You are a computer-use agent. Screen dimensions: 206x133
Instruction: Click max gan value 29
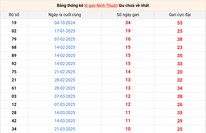(x=180, y=121)
